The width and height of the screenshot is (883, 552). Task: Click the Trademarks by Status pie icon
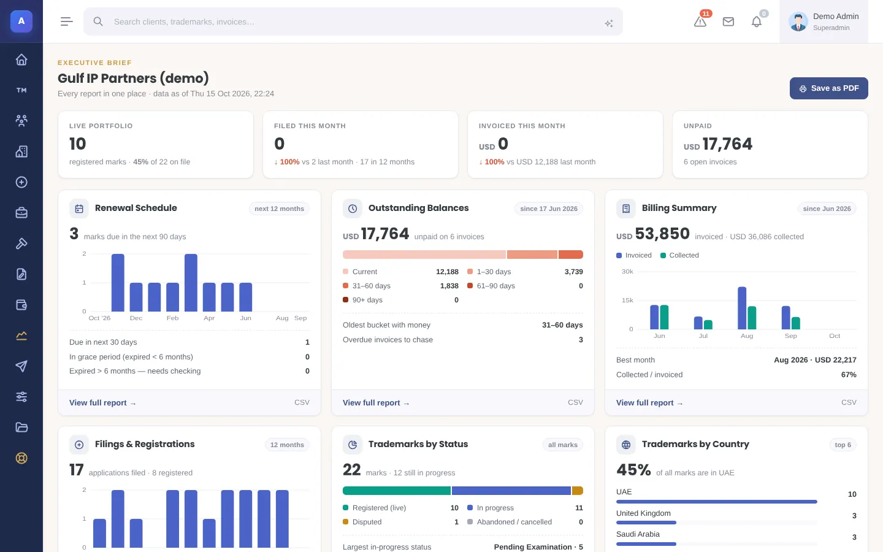pyautogui.click(x=353, y=445)
